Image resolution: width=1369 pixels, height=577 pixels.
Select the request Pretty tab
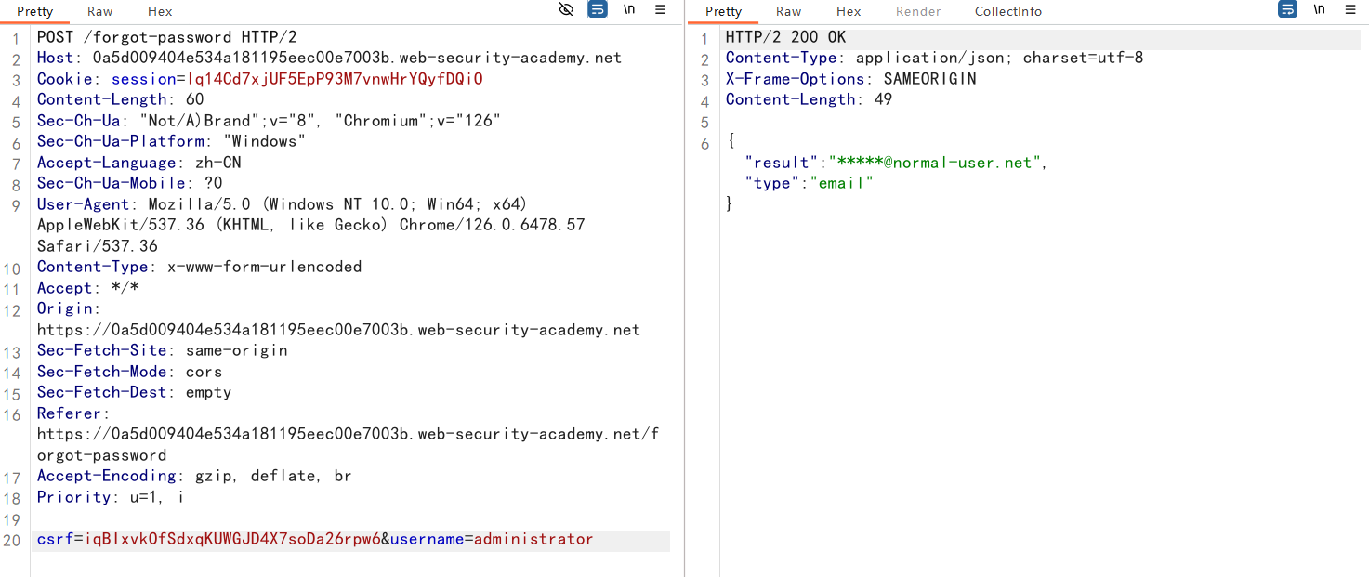(34, 11)
